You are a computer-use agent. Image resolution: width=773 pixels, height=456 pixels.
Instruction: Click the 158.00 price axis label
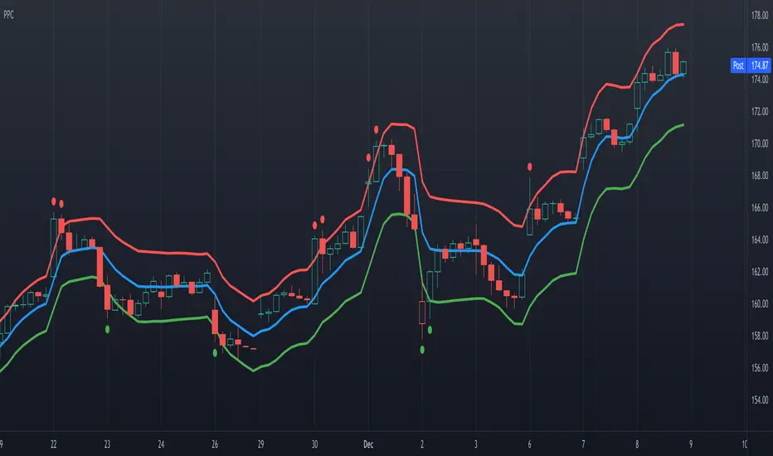pyautogui.click(x=760, y=336)
